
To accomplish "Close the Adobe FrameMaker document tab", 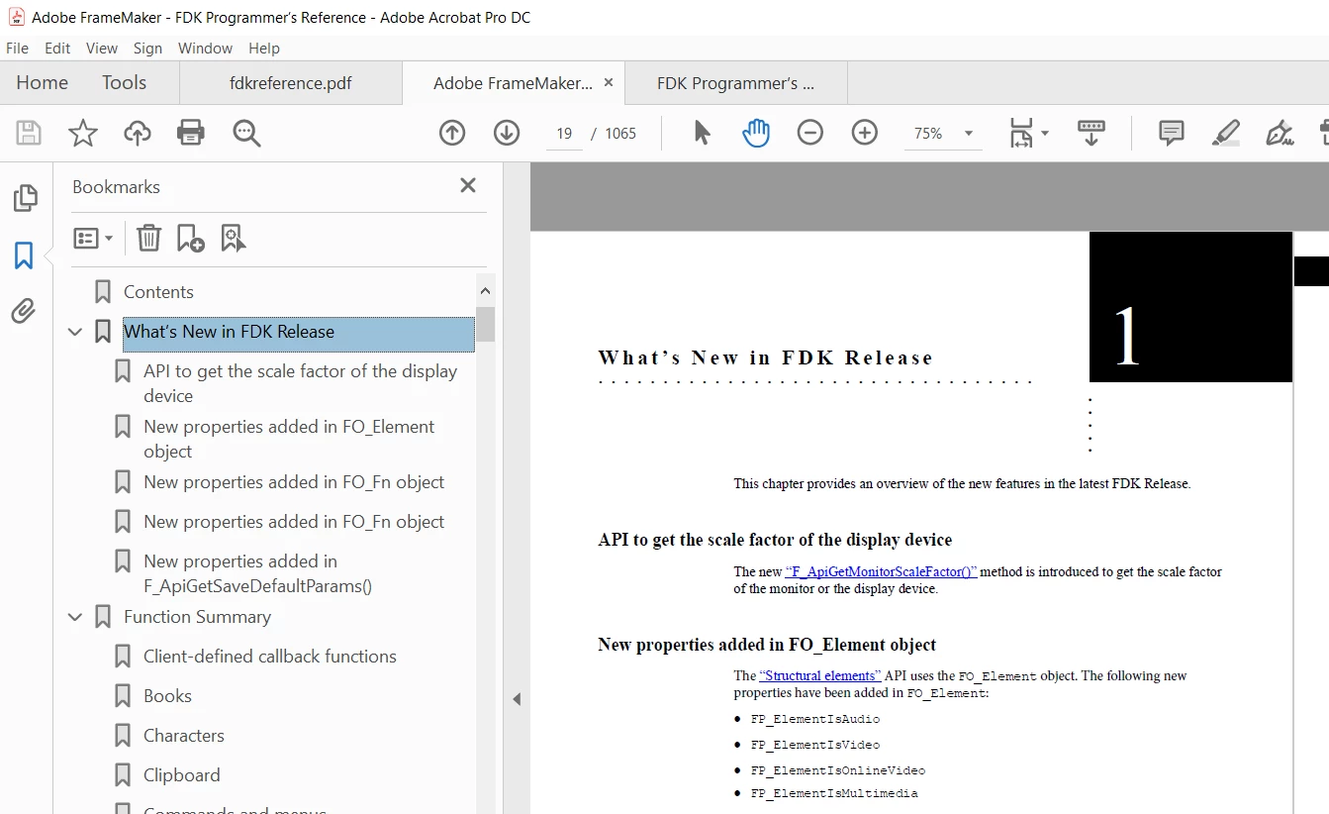I will pyautogui.click(x=609, y=82).
